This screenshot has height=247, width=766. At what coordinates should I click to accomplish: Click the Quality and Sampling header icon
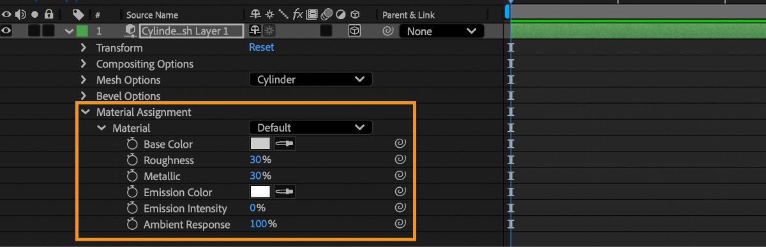(x=283, y=14)
